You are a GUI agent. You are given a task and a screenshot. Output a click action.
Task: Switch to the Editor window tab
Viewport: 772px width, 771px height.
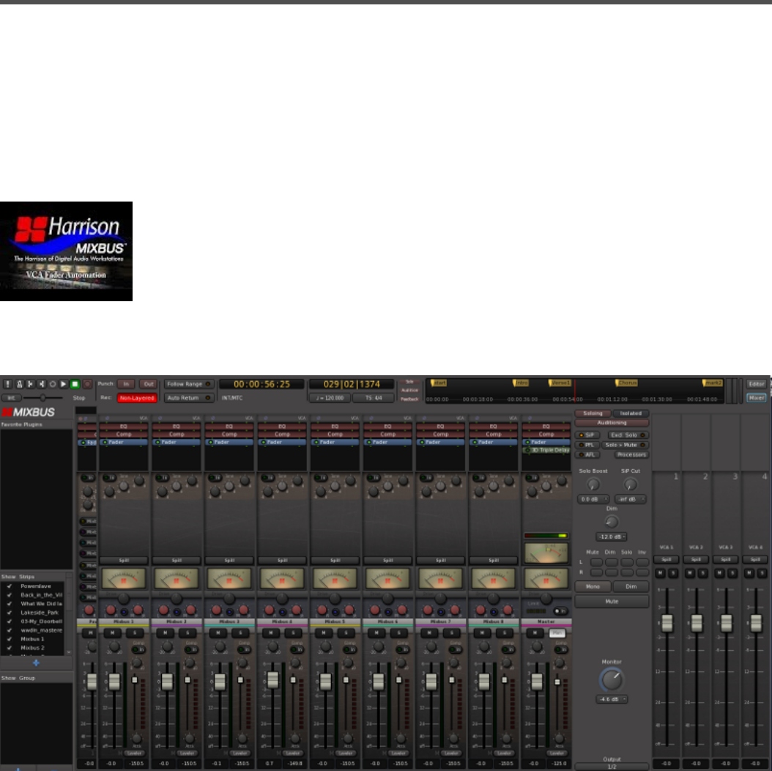click(756, 384)
